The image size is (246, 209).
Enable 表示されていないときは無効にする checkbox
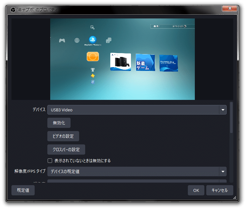tap(50, 161)
